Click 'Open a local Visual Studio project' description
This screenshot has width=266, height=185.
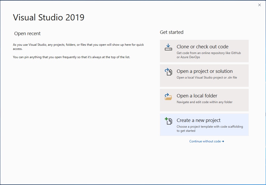207,78
